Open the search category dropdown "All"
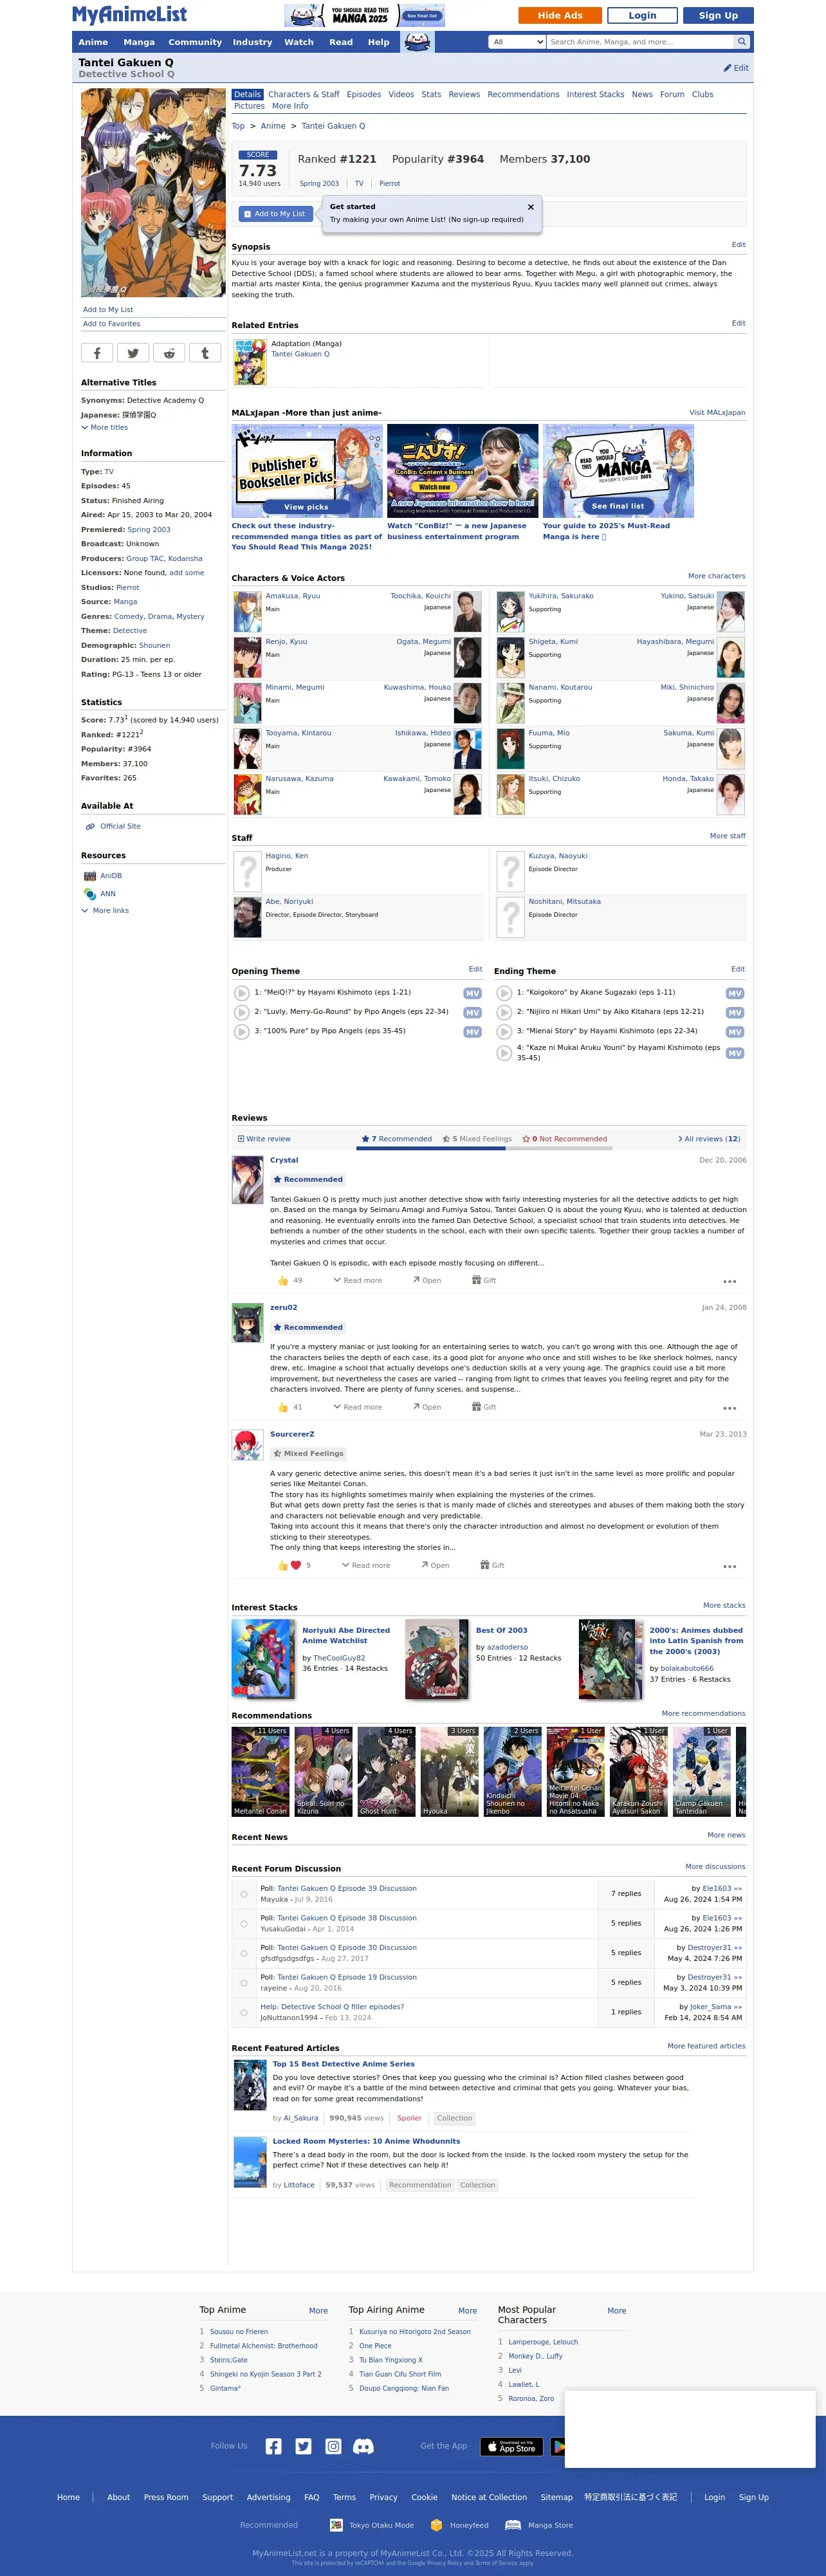826x2576 pixels. [517, 42]
